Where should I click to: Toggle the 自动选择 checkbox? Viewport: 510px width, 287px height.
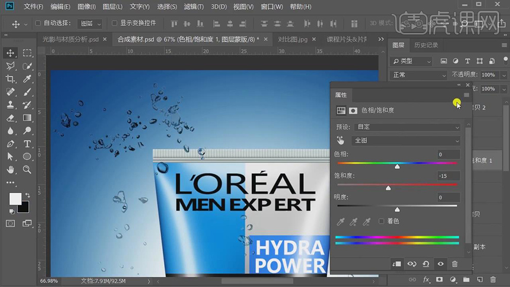tap(38, 23)
